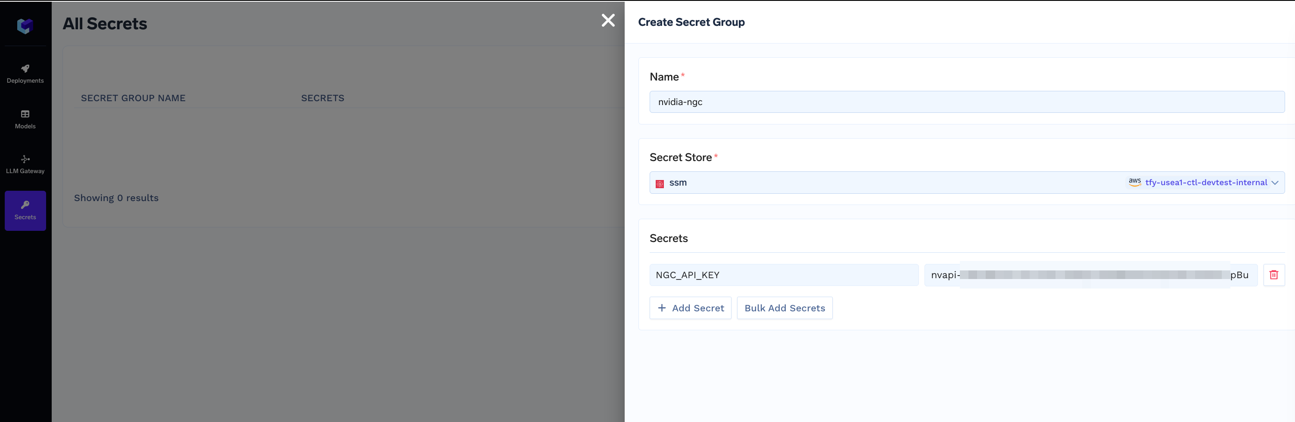Select the masked nvapi secret value field
The width and height of the screenshot is (1295, 422).
click(1091, 275)
